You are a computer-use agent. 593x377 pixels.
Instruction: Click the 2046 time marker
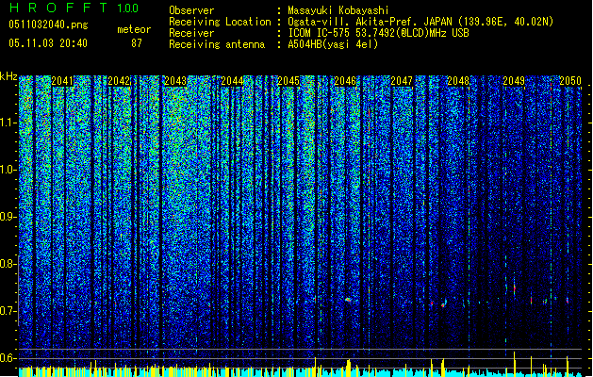[345, 81]
